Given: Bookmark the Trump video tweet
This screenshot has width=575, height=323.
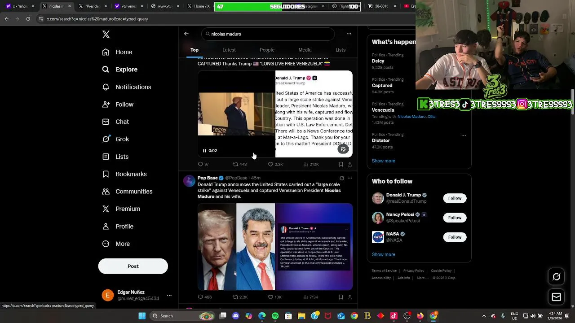Looking at the screenshot, I should (x=341, y=164).
